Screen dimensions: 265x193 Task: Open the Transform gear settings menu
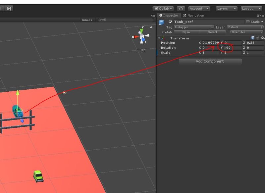point(263,38)
